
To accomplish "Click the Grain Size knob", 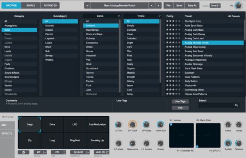I will click(x=160, y=124).
